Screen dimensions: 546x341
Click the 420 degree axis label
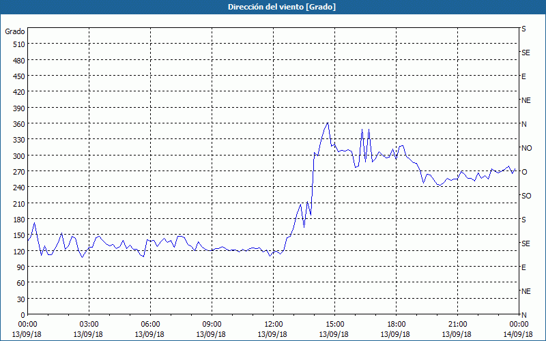pyautogui.click(x=19, y=92)
